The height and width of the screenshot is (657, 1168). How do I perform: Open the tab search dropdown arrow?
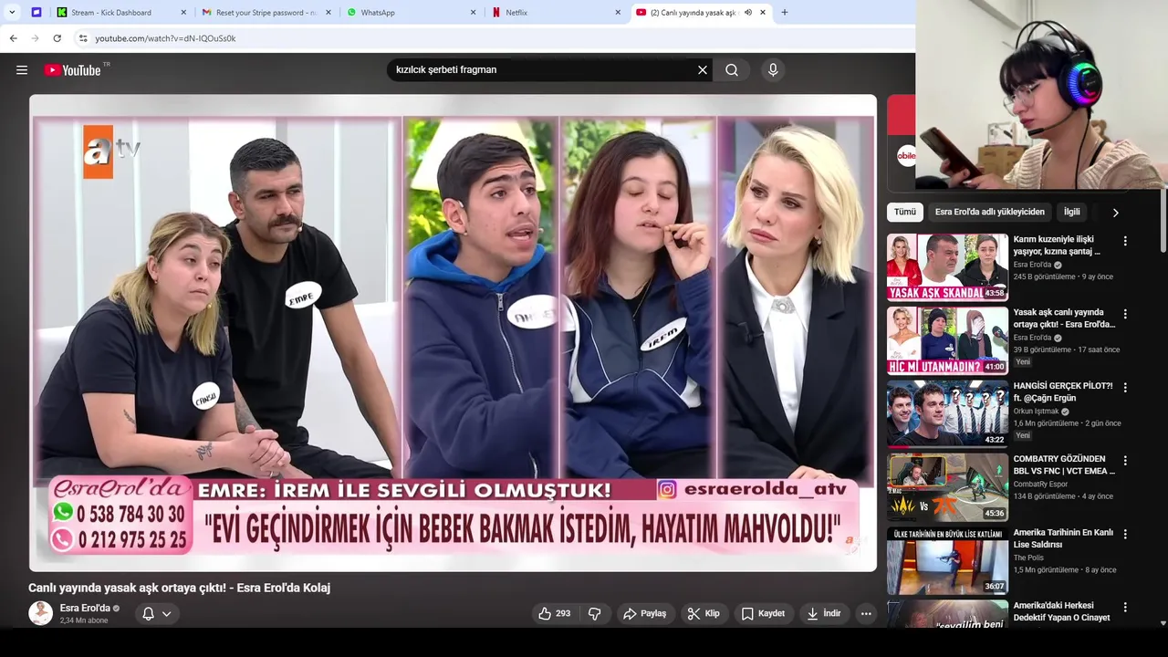coord(12,13)
